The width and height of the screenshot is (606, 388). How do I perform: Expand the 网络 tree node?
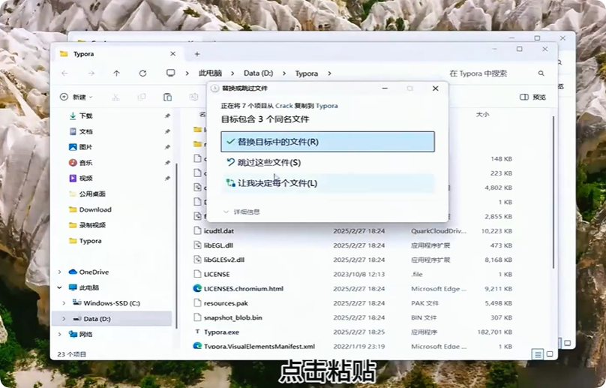point(59,334)
